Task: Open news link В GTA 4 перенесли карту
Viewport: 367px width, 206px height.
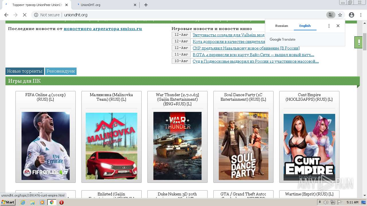Action: (253, 55)
